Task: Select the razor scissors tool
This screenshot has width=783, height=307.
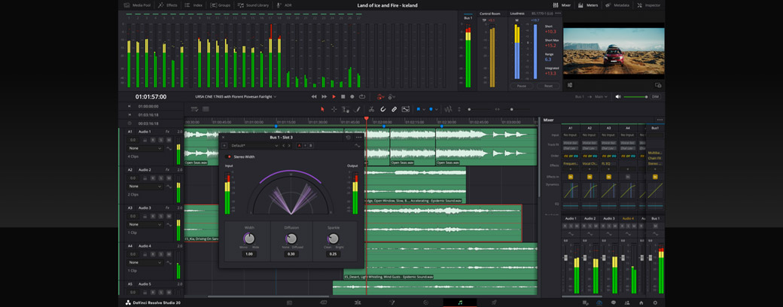Action: pyautogui.click(x=371, y=109)
